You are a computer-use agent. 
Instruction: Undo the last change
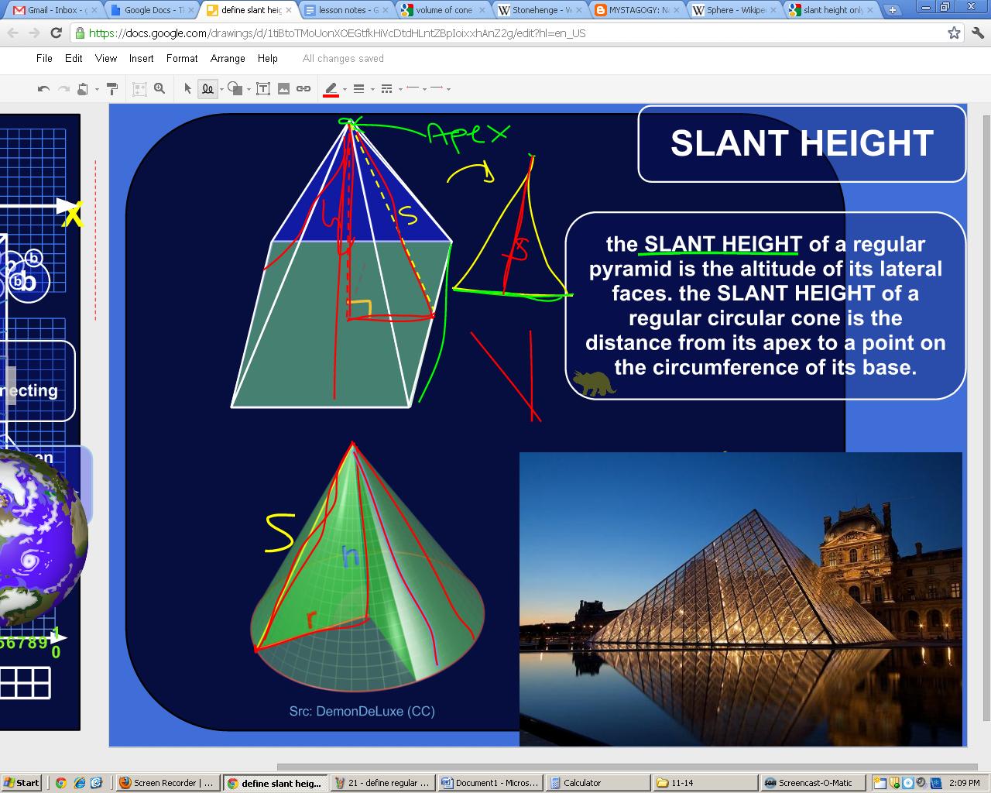(x=44, y=89)
